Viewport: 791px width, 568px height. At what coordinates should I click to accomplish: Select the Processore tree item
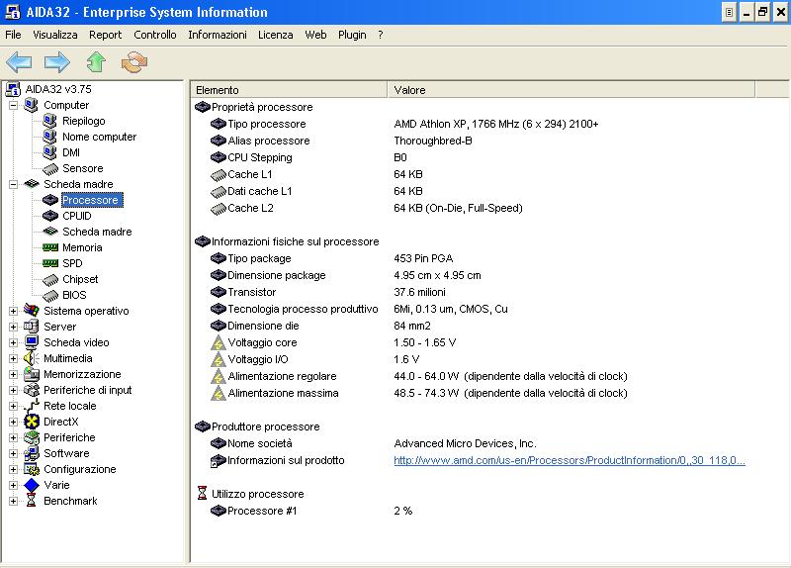tap(90, 200)
